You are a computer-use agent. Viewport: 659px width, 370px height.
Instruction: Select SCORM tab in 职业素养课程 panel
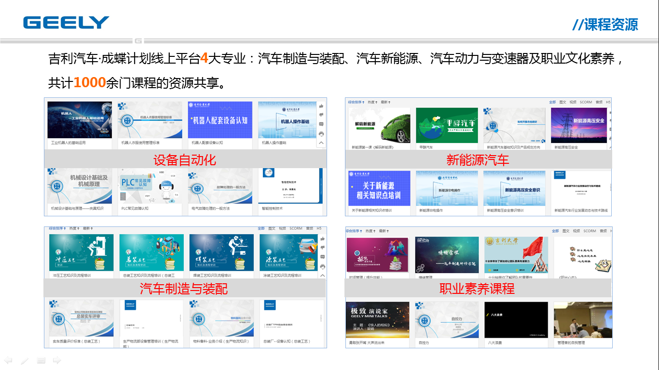pyautogui.click(x=590, y=231)
